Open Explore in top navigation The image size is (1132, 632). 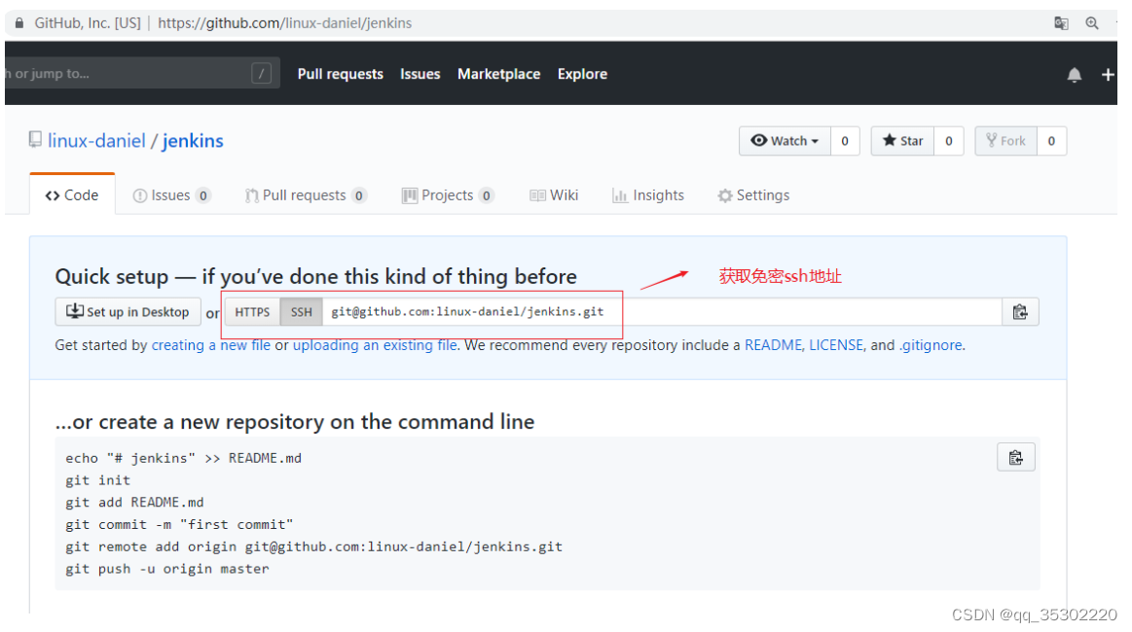582,74
